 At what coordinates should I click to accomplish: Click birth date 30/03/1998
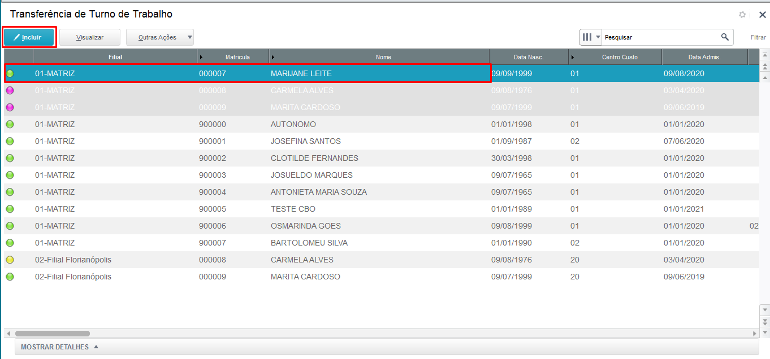tap(512, 158)
